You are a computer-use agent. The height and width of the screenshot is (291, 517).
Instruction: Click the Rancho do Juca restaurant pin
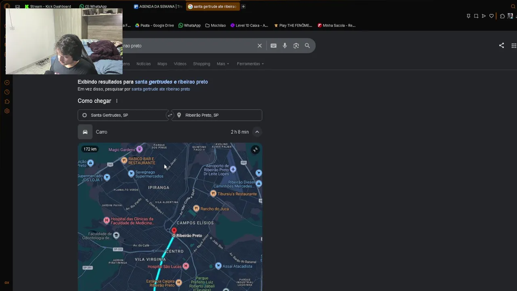click(x=196, y=209)
